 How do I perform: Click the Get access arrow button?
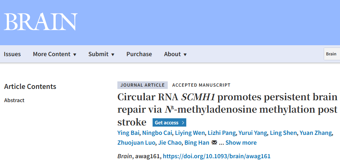point(169,122)
